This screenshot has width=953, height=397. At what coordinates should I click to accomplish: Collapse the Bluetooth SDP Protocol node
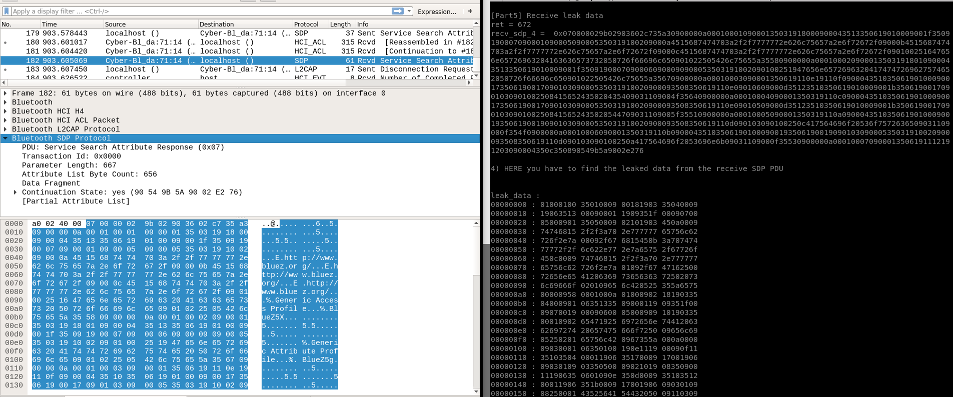tap(6, 138)
